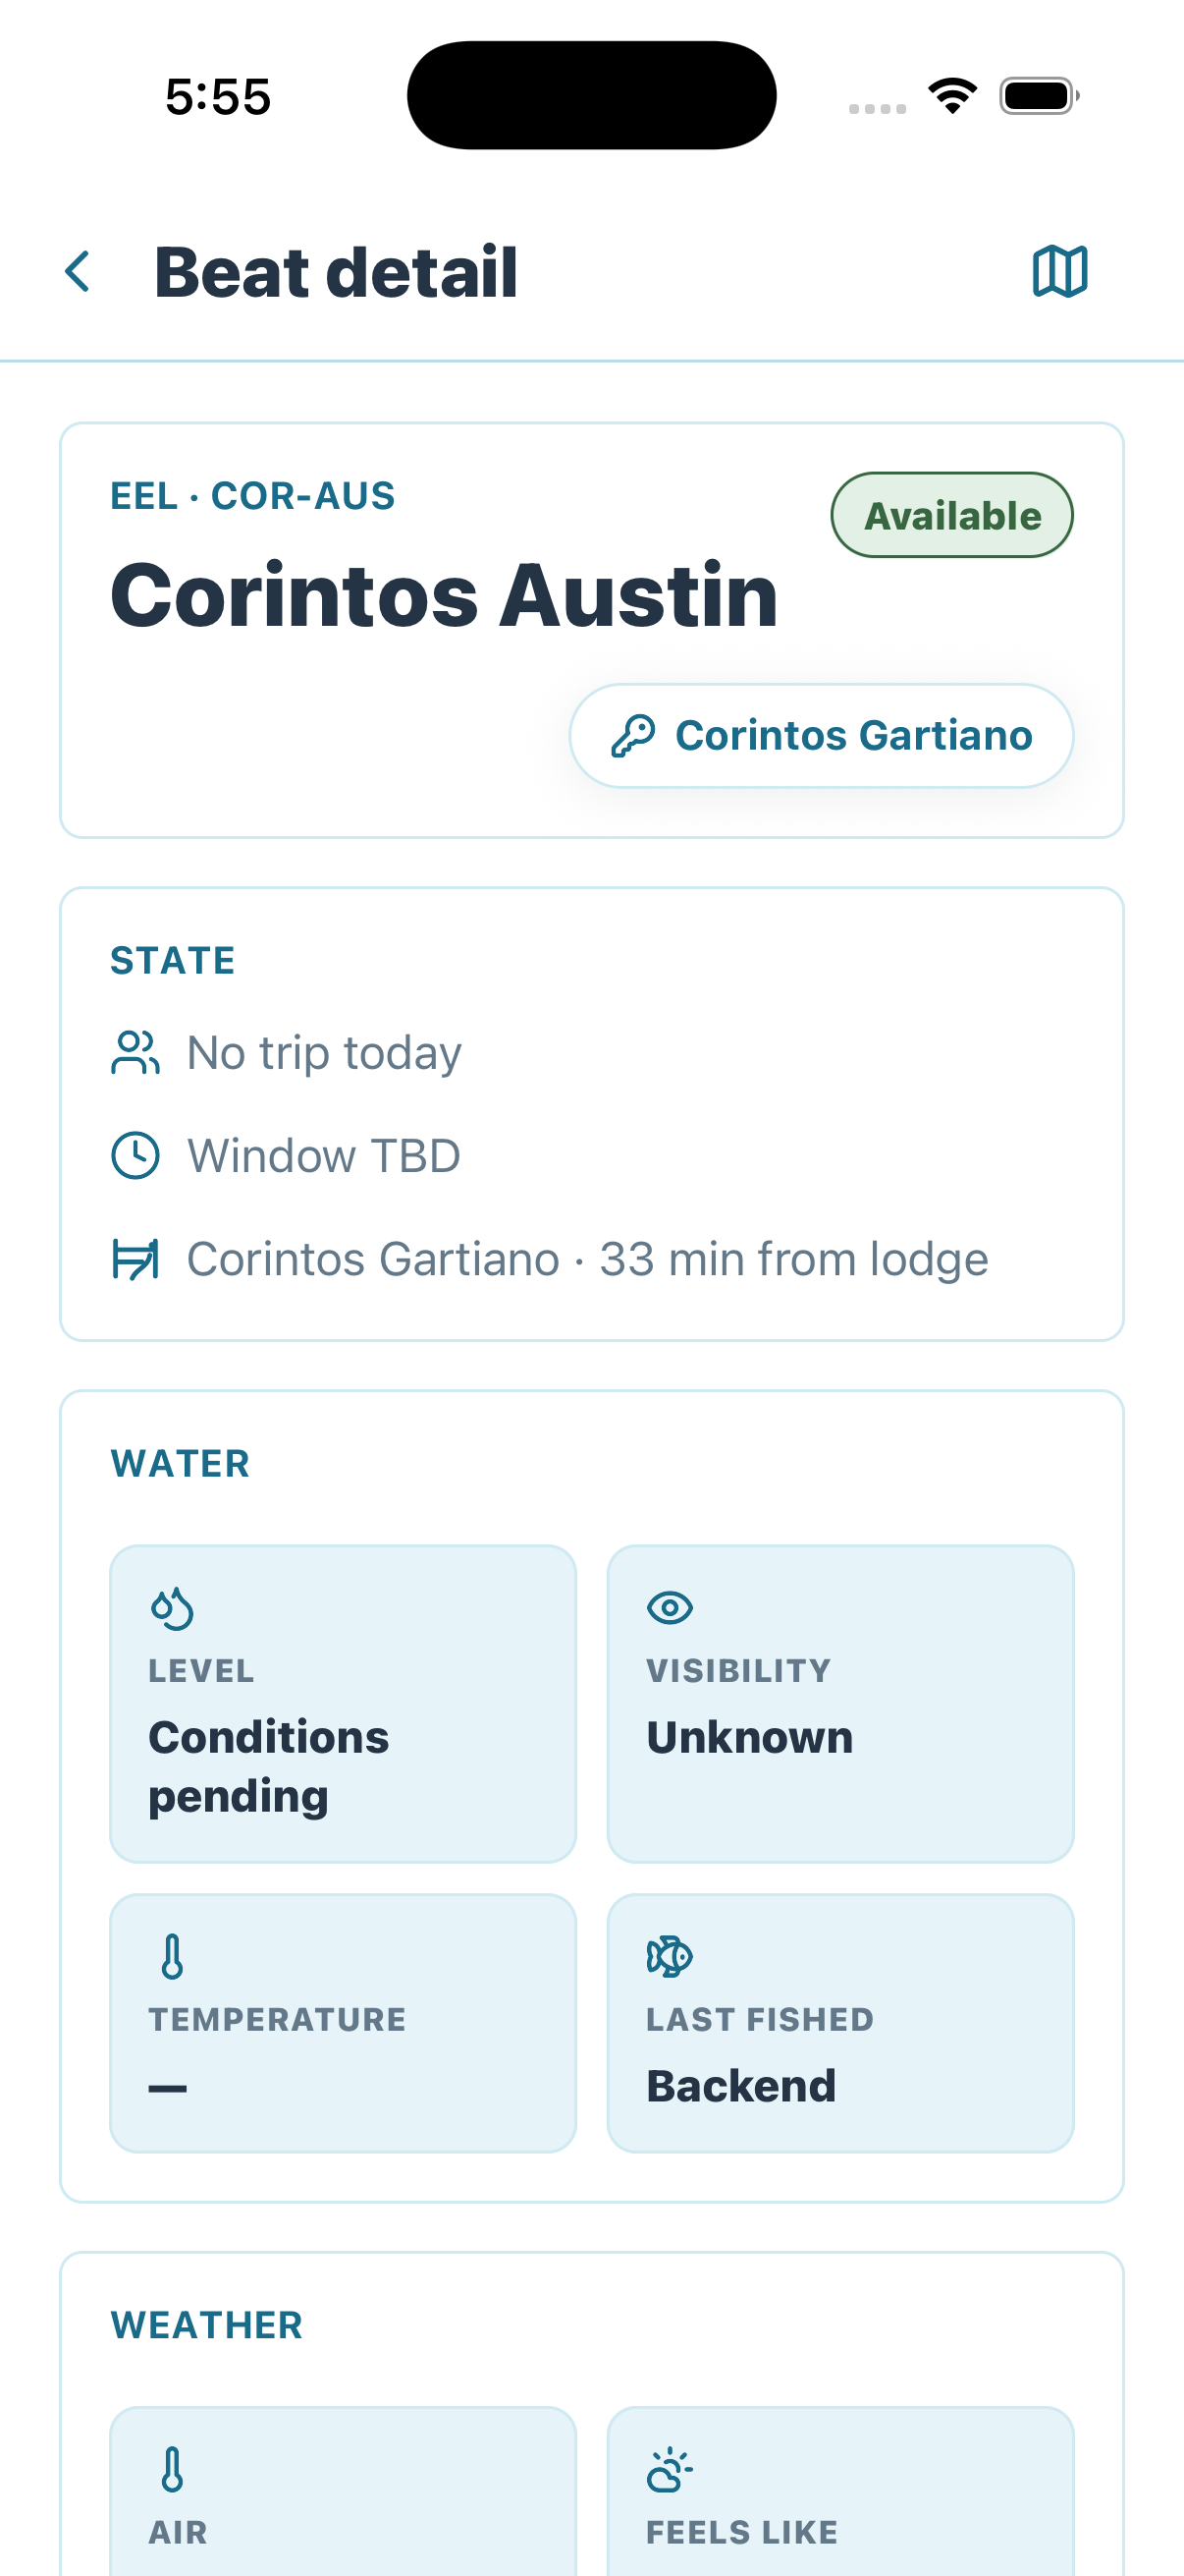Tap the eye Visibility icon
This screenshot has width=1184, height=2576.
670,1608
